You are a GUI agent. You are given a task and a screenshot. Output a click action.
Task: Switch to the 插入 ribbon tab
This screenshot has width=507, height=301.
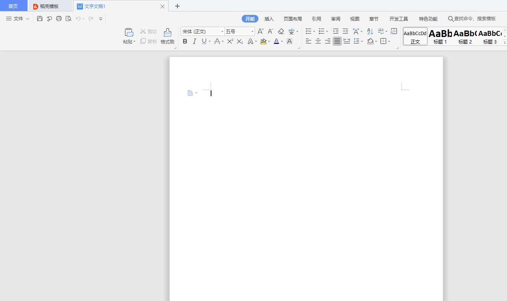point(269,19)
